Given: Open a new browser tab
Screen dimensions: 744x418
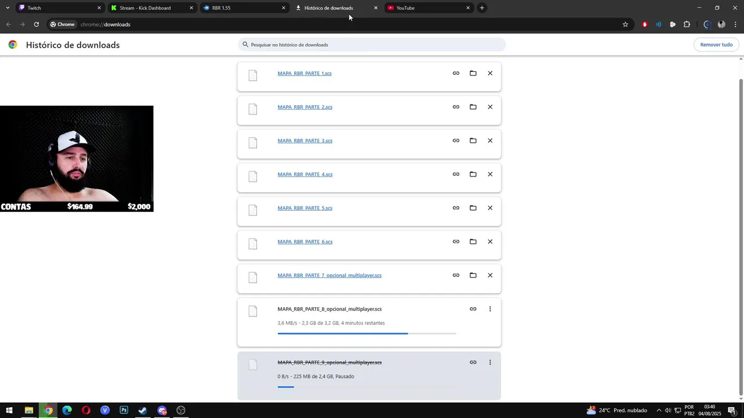Looking at the screenshot, I should 482,8.
